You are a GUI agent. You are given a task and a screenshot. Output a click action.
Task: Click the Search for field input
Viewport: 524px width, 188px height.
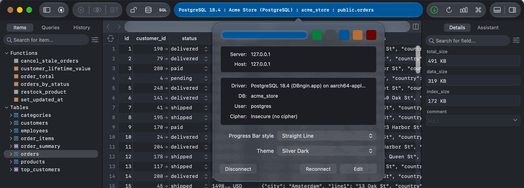click(468, 40)
